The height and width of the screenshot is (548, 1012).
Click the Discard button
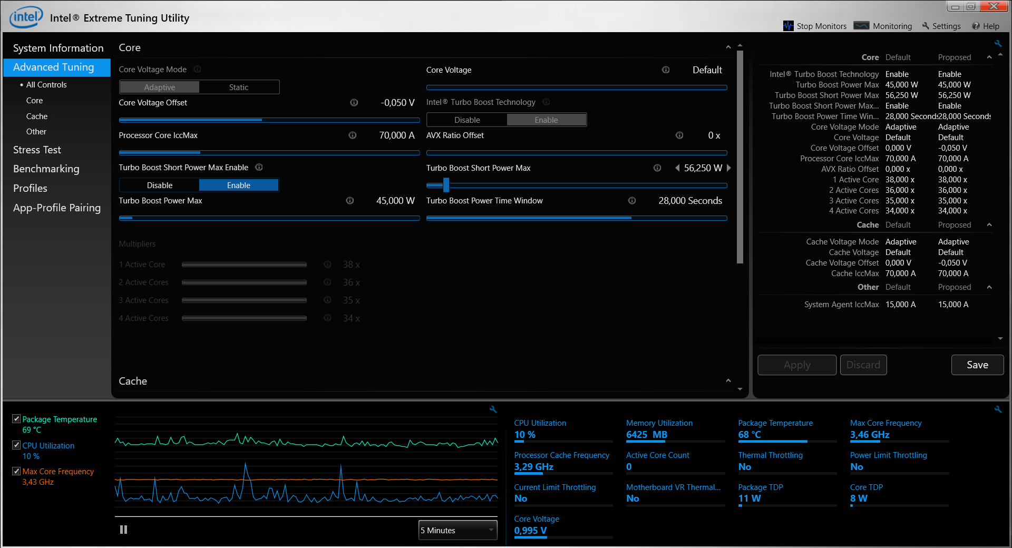pos(863,365)
